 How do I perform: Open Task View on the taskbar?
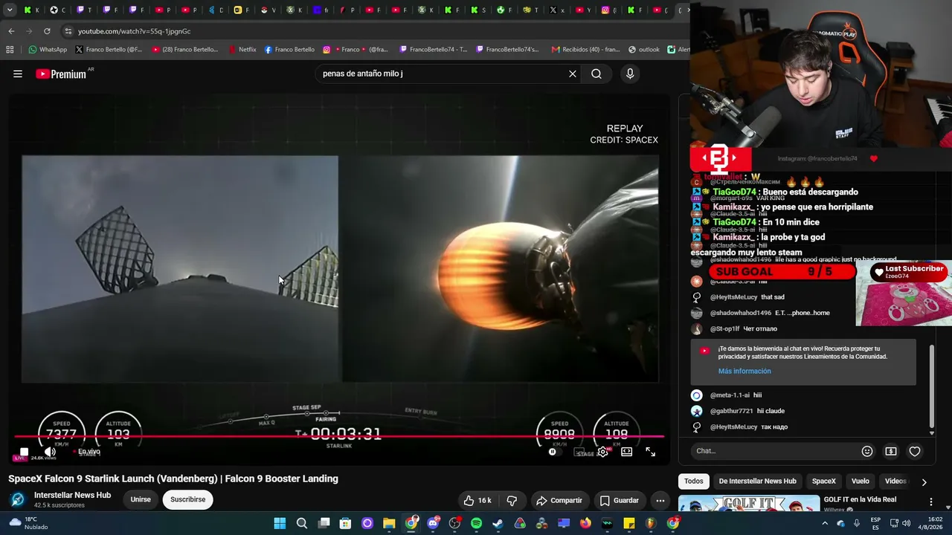[324, 523]
